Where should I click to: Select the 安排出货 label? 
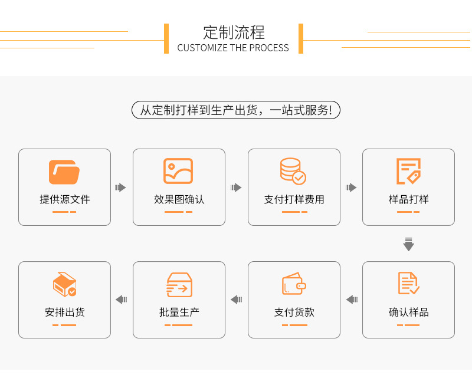(x=65, y=312)
